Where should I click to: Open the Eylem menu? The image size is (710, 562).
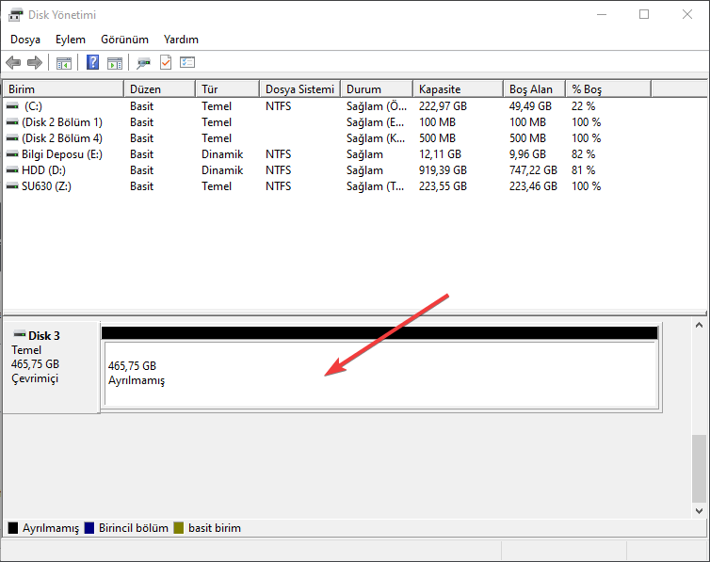(71, 40)
